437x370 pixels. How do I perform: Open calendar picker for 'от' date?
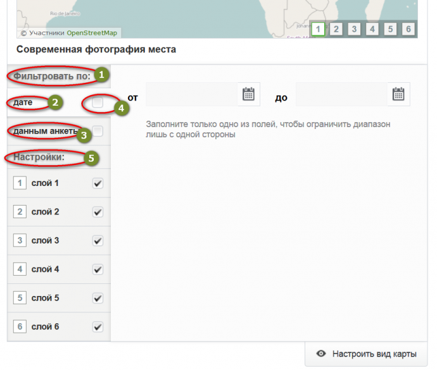tap(248, 94)
